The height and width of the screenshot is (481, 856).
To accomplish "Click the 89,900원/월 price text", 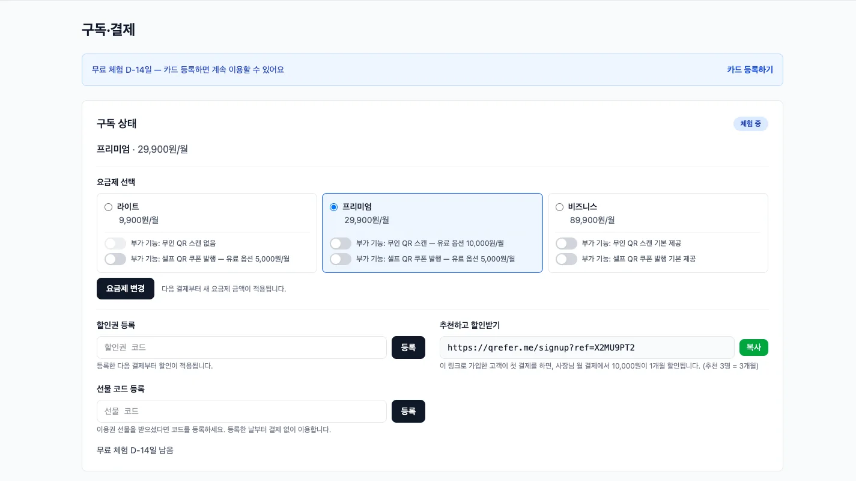I will coord(592,220).
